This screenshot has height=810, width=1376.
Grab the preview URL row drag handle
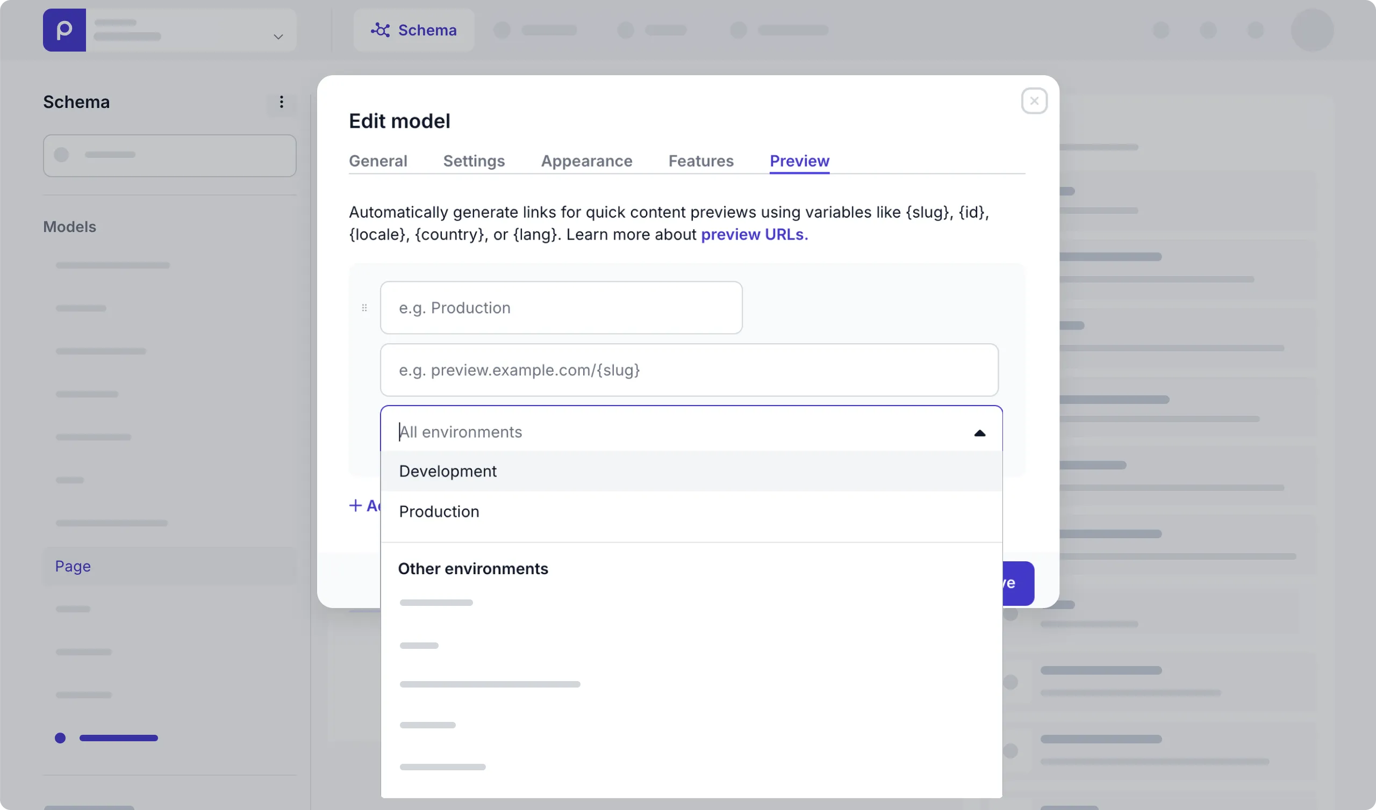(x=364, y=308)
